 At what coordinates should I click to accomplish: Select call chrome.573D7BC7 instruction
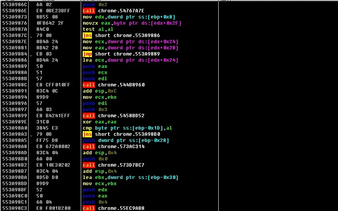(114, 165)
